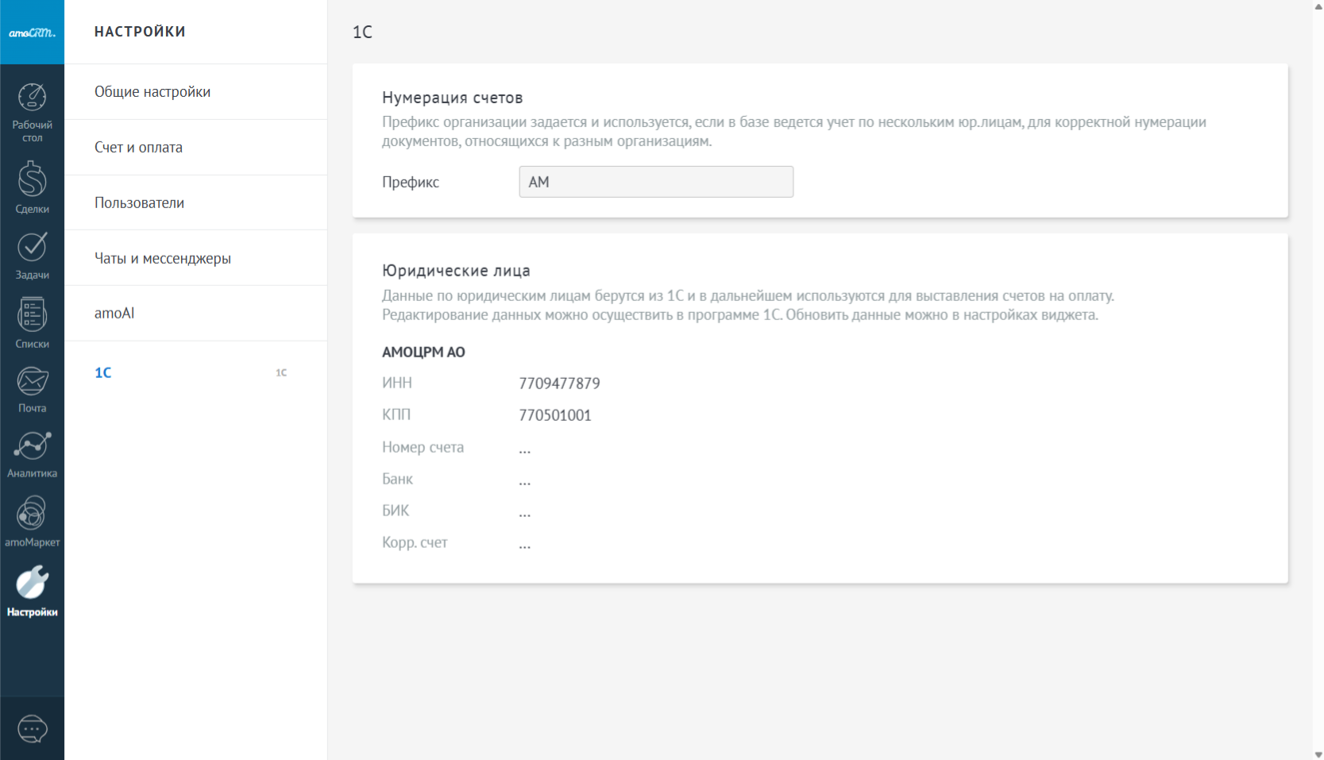Go to Пользователи settings
This screenshot has height=760, width=1324.
[x=139, y=203]
